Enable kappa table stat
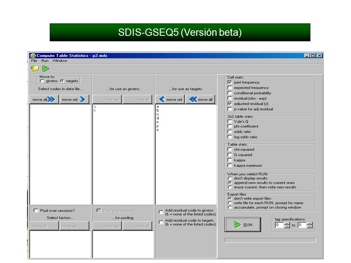This screenshot has width=351, height=263. tap(230, 160)
